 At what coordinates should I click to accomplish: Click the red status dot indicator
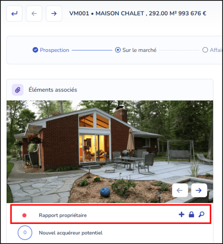(x=24, y=215)
